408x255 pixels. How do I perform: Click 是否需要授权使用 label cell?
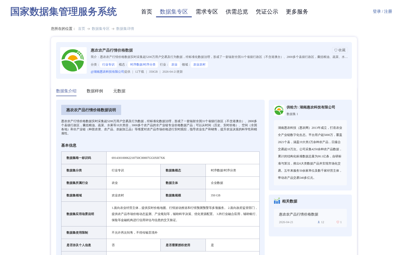183,245
